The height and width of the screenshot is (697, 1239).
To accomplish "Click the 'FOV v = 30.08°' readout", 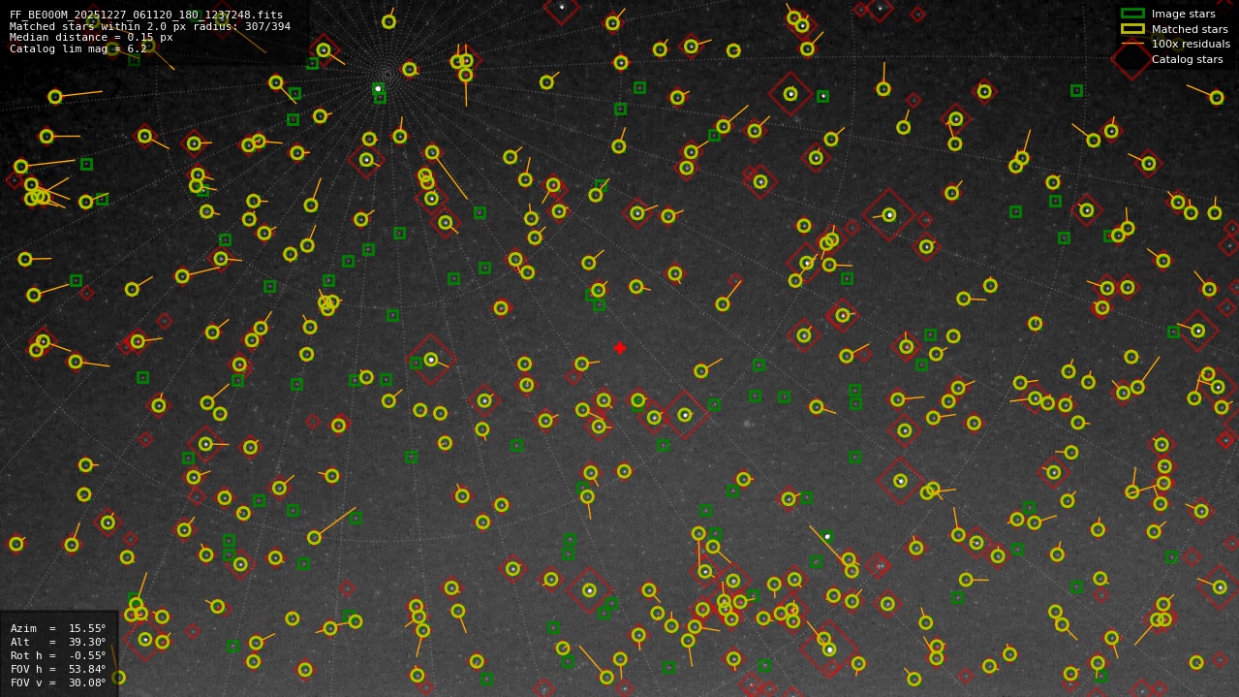I will click(x=58, y=682).
